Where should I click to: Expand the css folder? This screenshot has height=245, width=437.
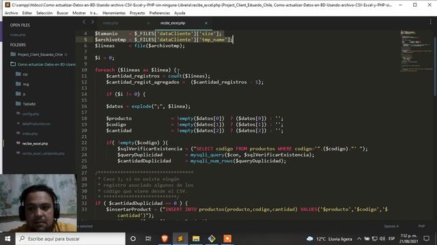coord(25,74)
